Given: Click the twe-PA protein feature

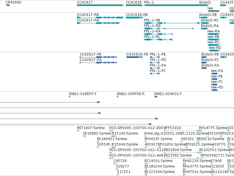Looking at the screenshot, I should tap(214, 74).
